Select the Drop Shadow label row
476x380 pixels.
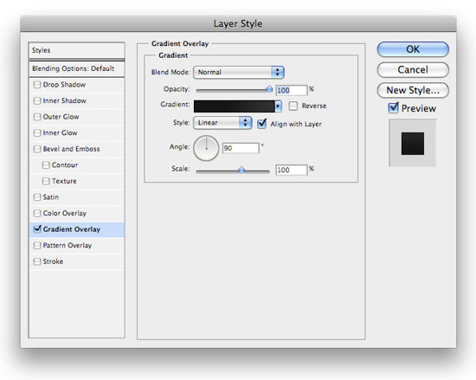(x=76, y=85)
